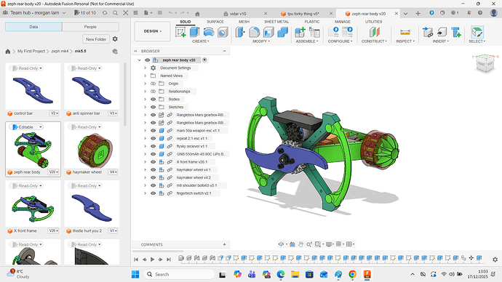Choose the Extrude tool
This screenshot has width=502, height=282.
tap(195, 32)
